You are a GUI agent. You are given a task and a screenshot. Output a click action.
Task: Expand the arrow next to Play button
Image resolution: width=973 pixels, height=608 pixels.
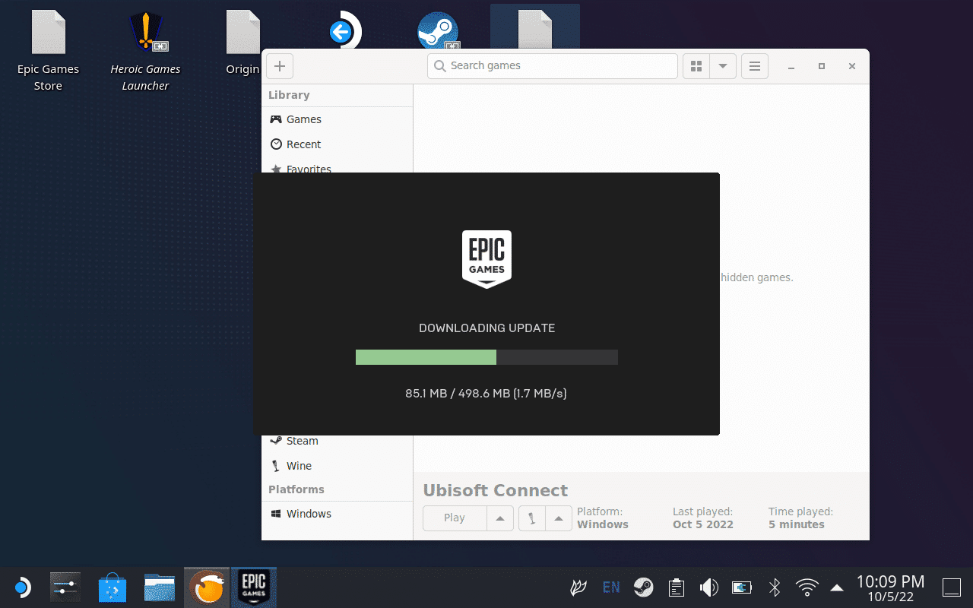[500, 518]
